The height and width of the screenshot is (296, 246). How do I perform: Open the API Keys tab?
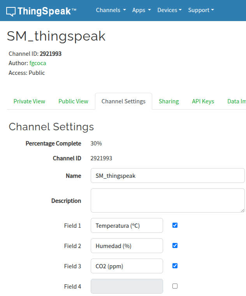[203, 101]
